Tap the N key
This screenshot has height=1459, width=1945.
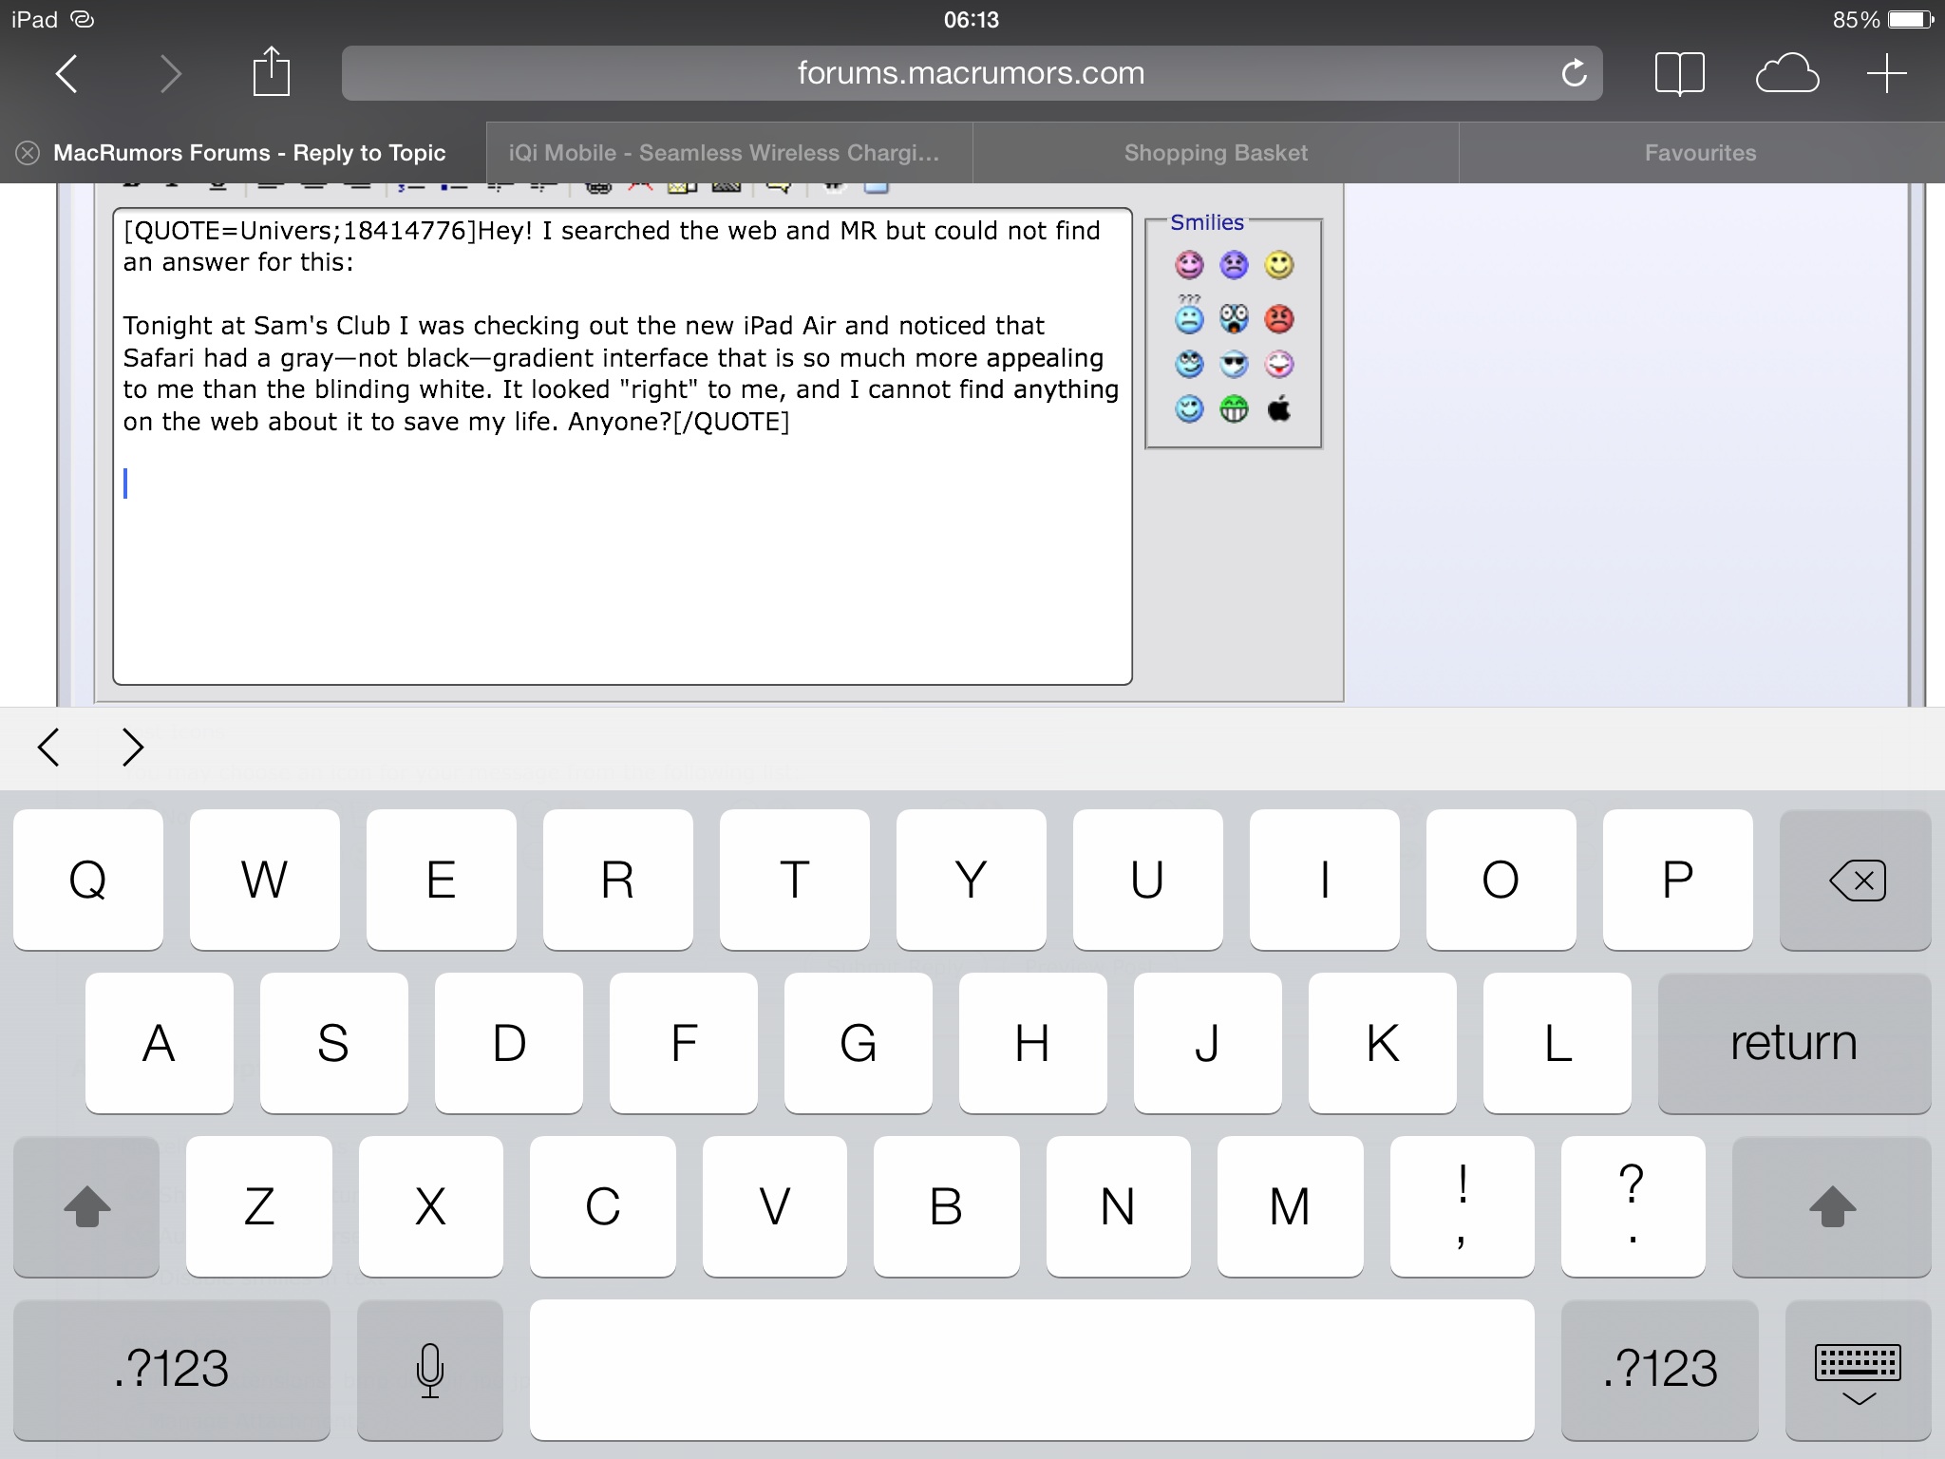pos(1119,1206)
